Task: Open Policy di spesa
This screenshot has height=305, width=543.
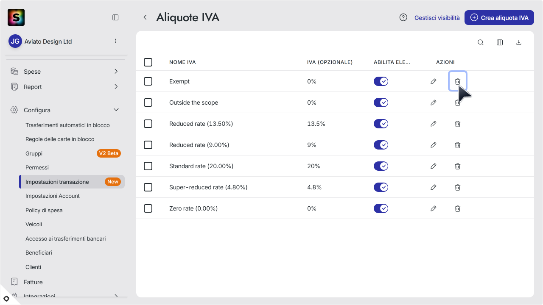Action: tap(44, 210)
